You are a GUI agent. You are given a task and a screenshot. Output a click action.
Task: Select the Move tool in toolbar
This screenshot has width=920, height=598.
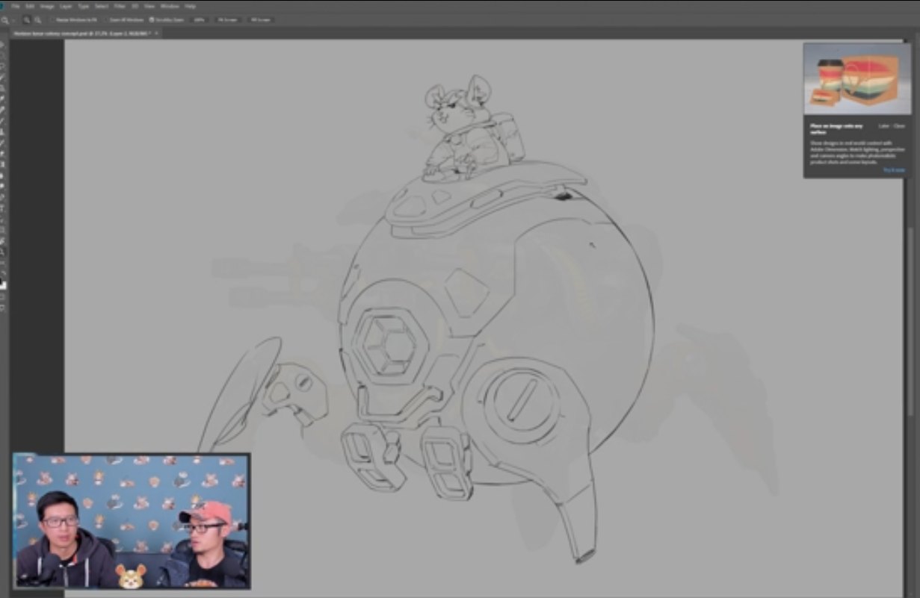[x=4, y=45]
